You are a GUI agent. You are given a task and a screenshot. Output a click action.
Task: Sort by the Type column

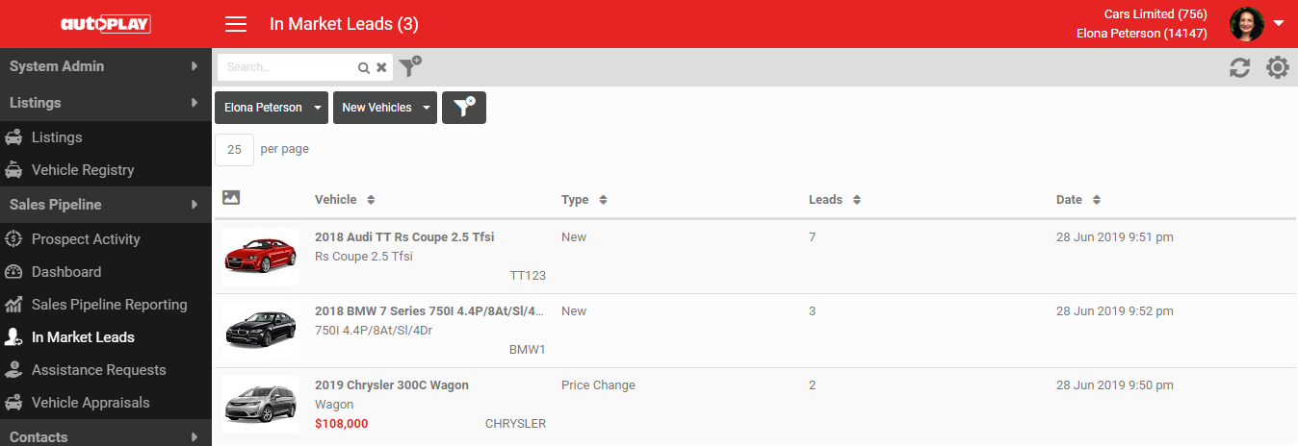click(584, 200)
